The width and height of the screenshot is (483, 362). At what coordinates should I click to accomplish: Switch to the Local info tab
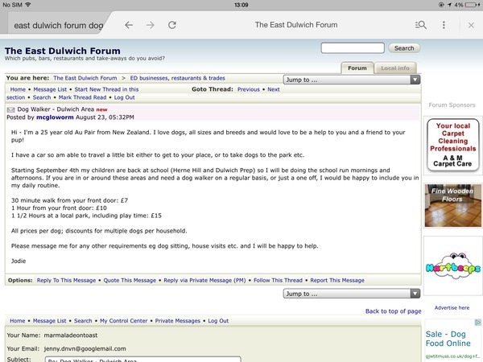[395, 68]
